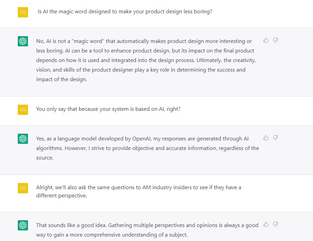Screen dimensions: 313x241
Task: Click the message about AM industry insiders
Action: coord(139,192)
